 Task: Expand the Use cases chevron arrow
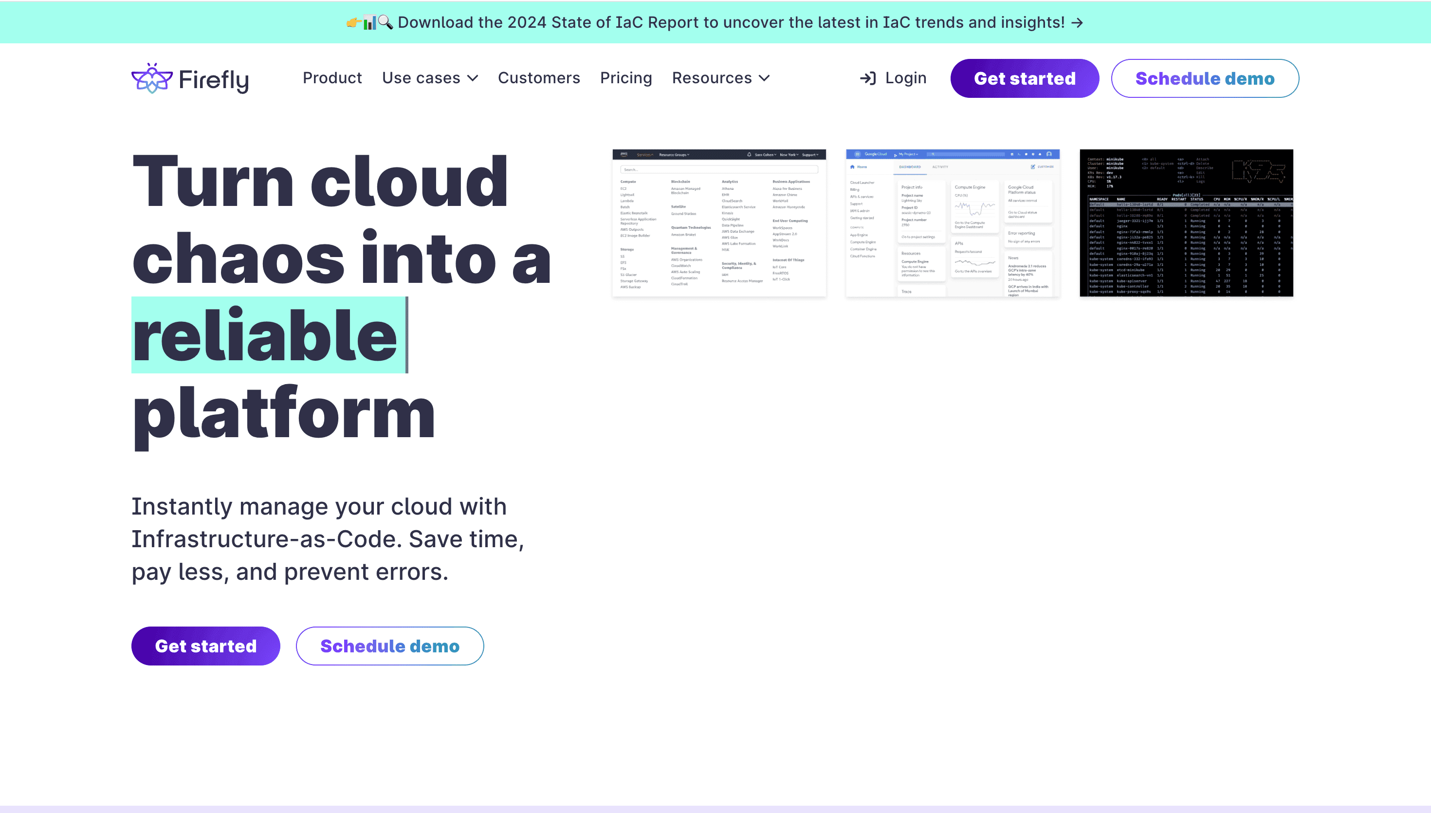(x=473, y=79)
